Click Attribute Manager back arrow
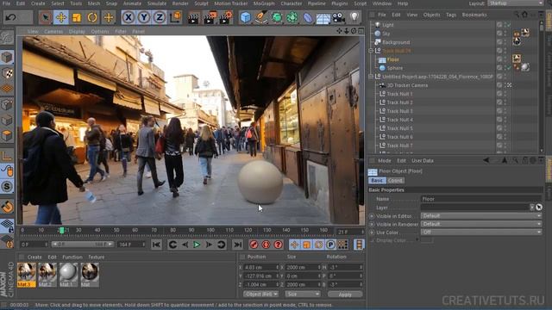Screen dimensions: 552x310 tap(486, 160)
